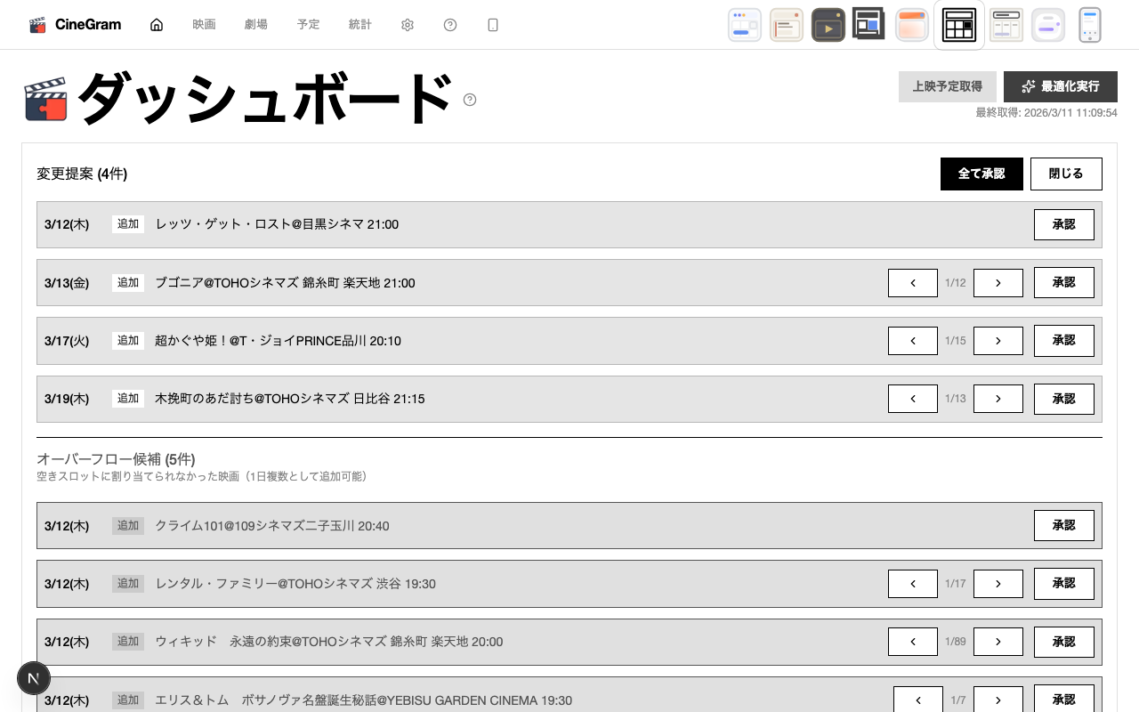Click the help icon beside ダッシュボード title
The image size is (1139, 712).
pos(470,100)
